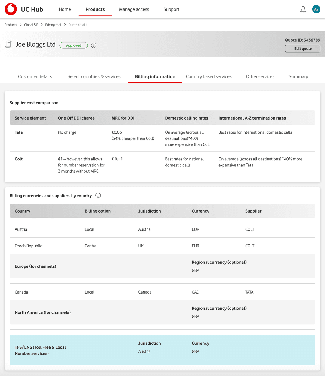The height and width of the screenshot is (376, 325).
Task: Open the notifications bell
Action: pyautogui.click(x=303, y=9)
